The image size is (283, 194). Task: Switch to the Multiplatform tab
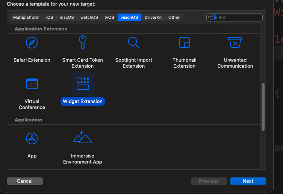coord(26,17)
